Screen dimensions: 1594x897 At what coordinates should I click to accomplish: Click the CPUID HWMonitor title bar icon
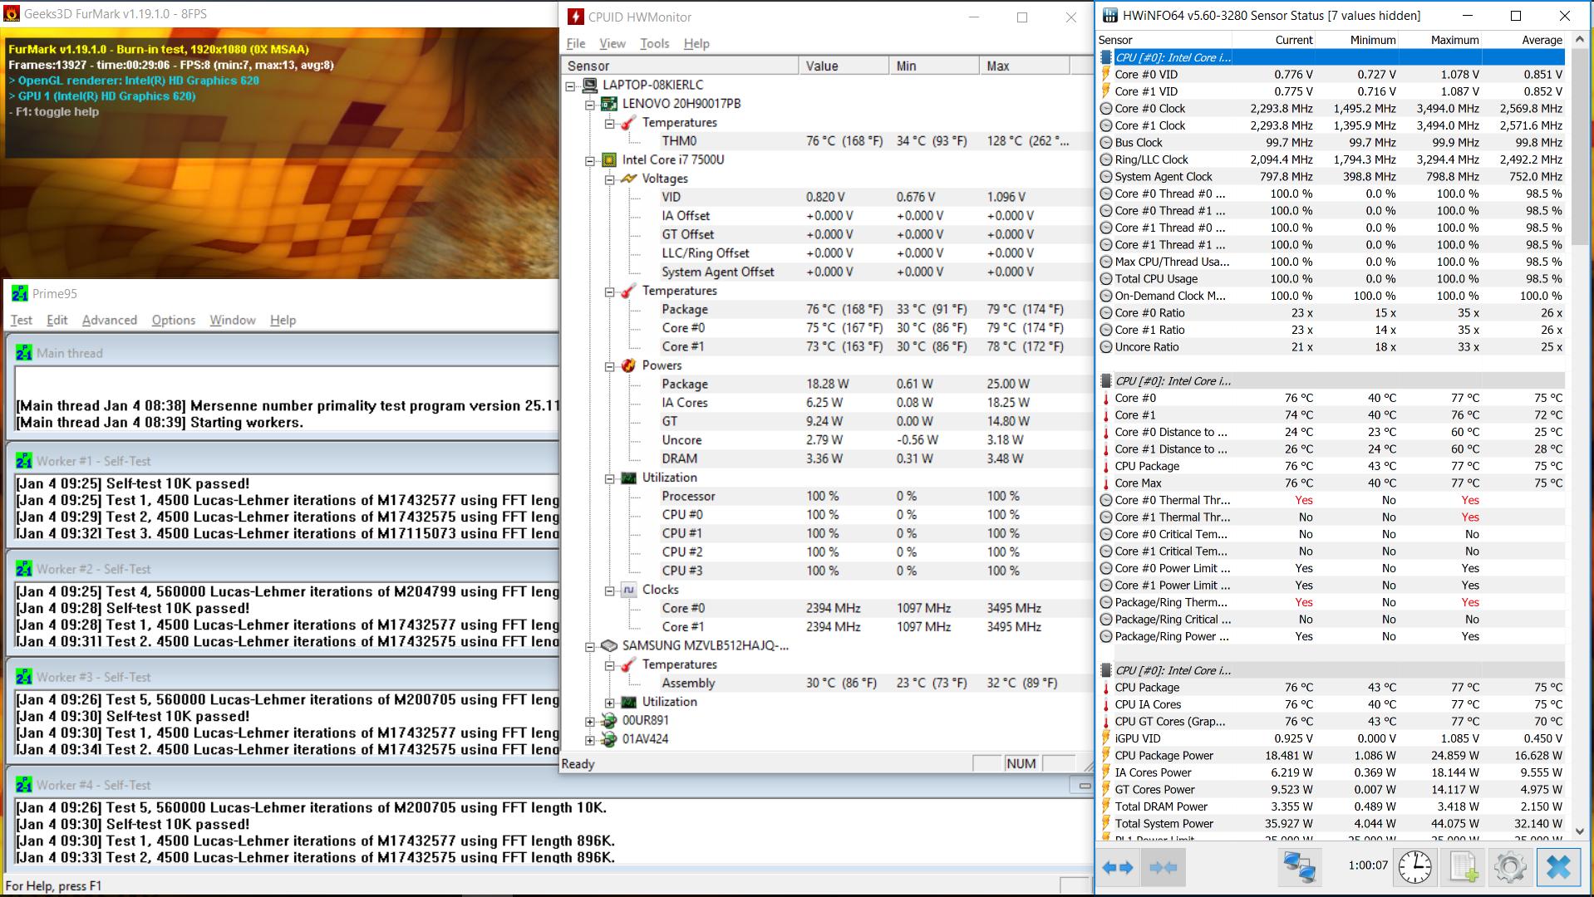(x=576, y=17)
